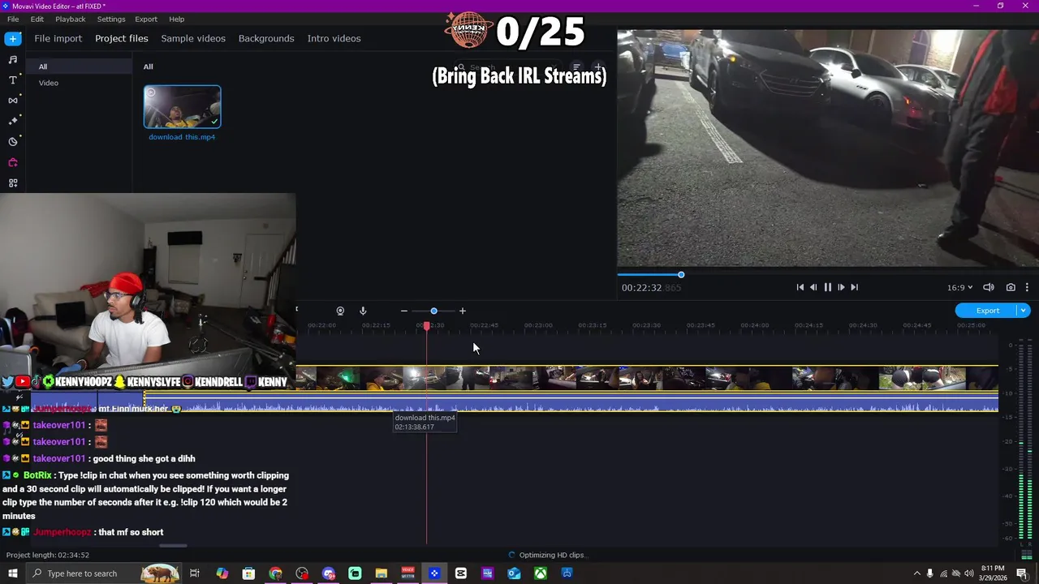Open the pink sidebar tool icon

(x=13, y=162)
